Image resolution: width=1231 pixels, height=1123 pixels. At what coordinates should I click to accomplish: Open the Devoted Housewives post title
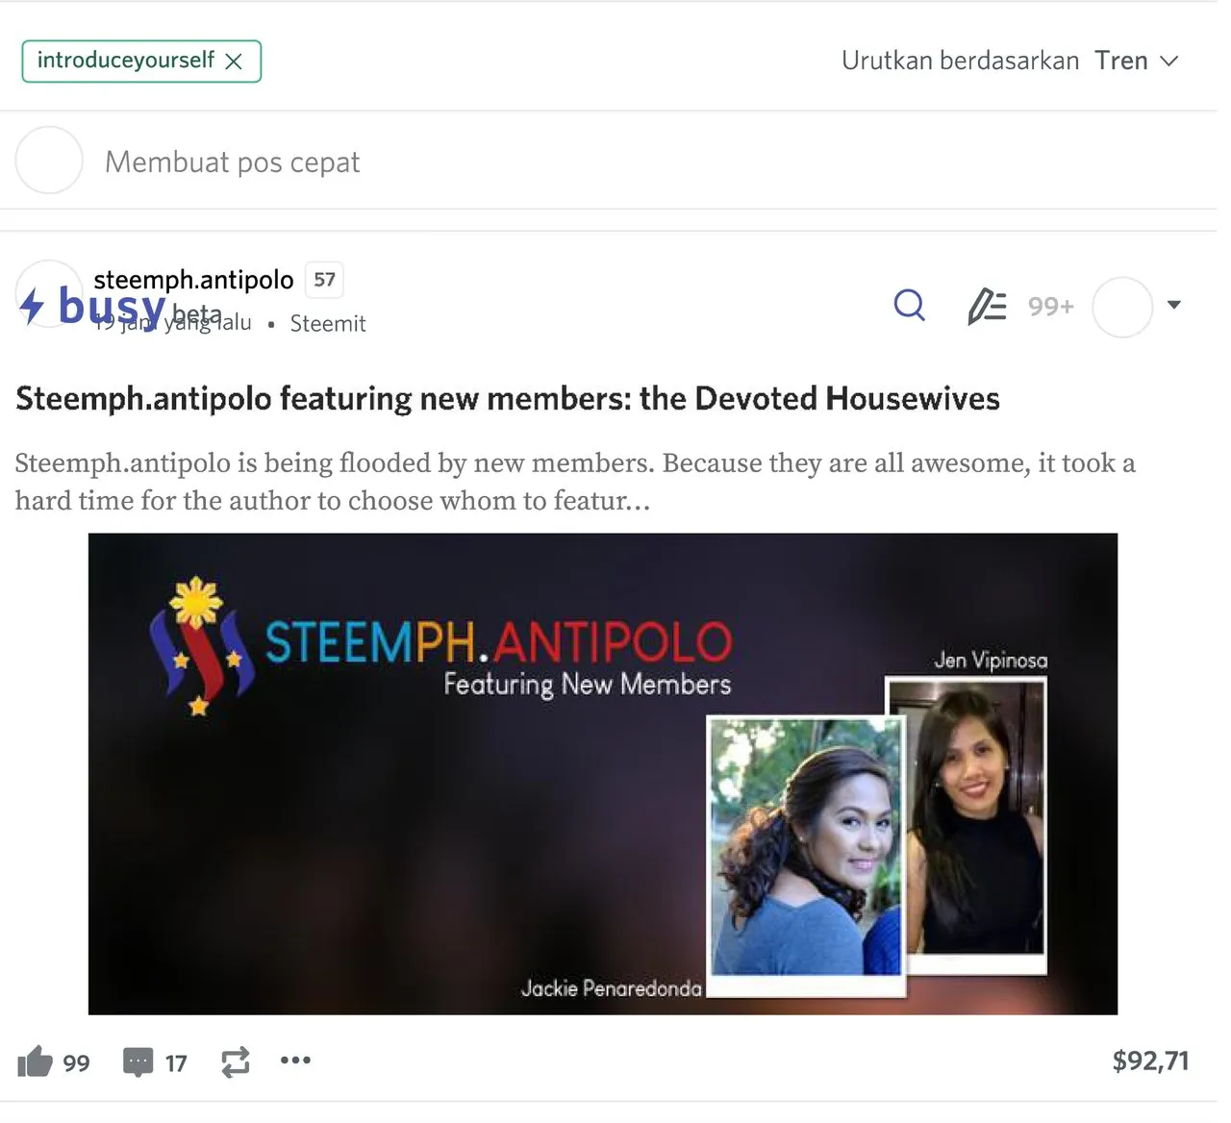(508, 398)
